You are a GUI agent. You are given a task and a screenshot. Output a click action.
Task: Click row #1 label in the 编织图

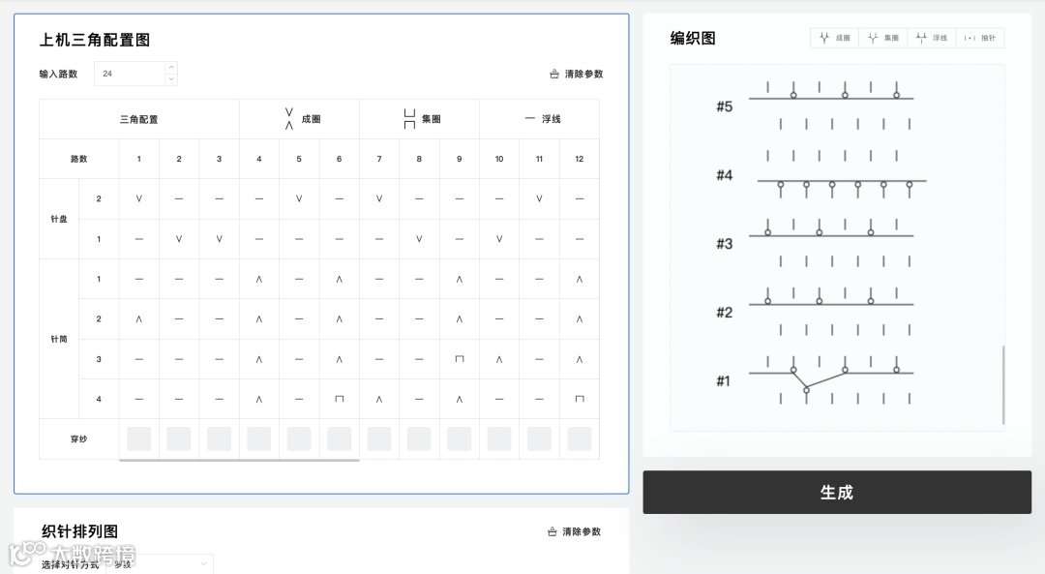click(x=723, y=381)
